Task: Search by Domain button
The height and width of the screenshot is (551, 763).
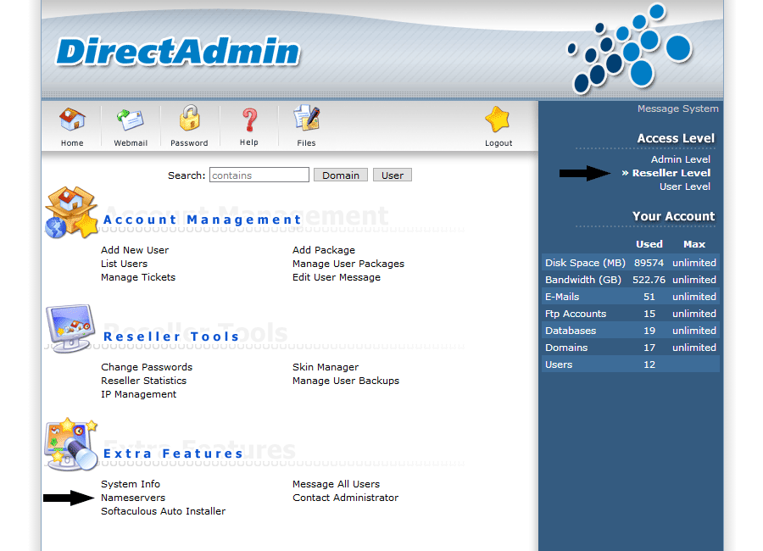Action: (x=341, y=175)
